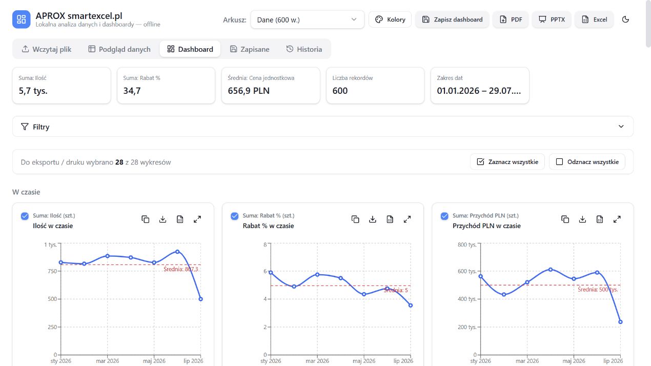Copy the Ilość w czasie chart

[x=146, y=219]
